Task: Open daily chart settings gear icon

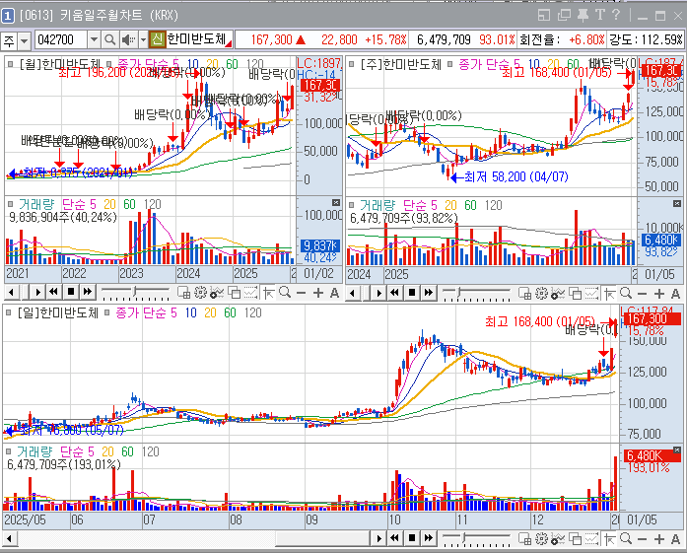Action: pos(541,538)
